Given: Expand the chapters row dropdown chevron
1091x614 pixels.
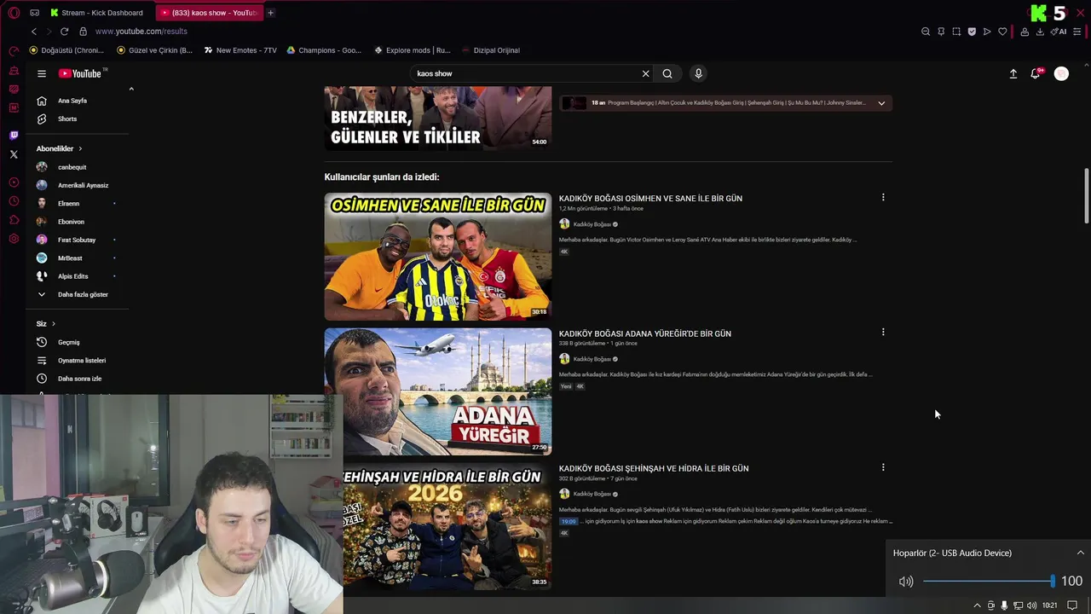Looking at the screenshot, I should [x=881, y=103].
